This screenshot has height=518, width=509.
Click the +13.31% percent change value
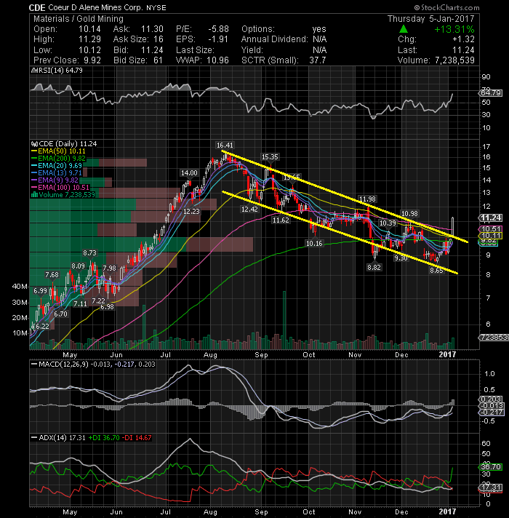click(454, 29)
